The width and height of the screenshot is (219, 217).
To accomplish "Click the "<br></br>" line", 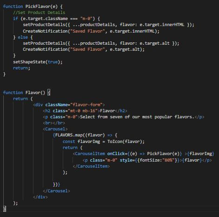I will (x=54, y=123).
